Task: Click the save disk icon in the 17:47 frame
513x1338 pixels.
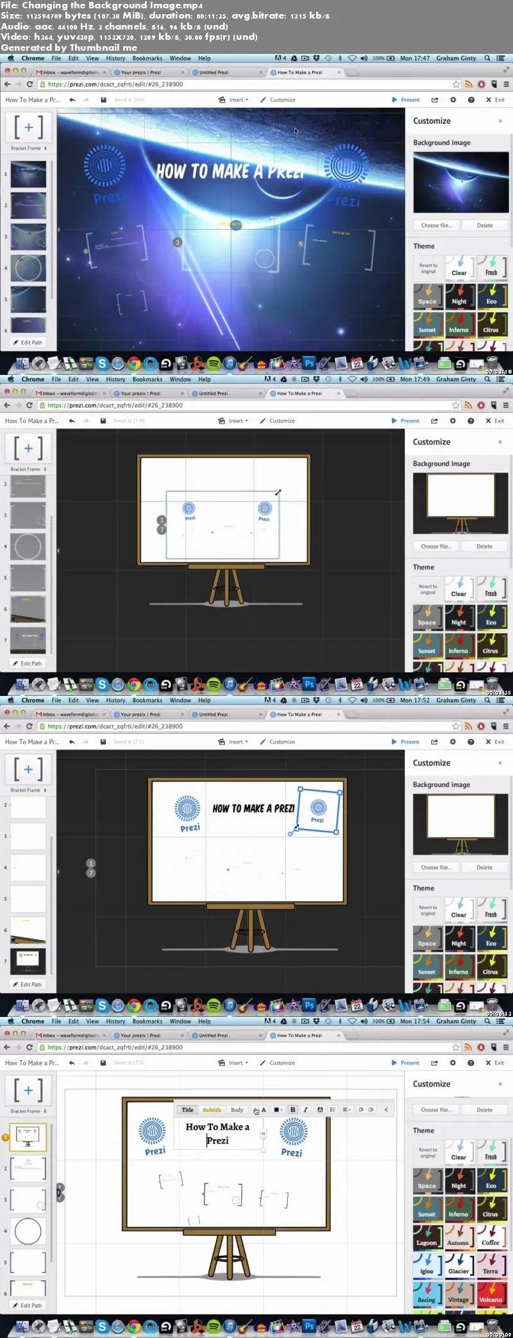Action: pyautogui.click(x=103, y=100)
